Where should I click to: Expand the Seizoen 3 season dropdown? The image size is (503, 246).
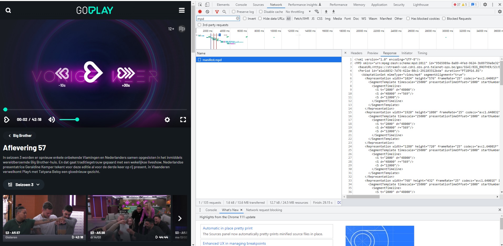click(24, 184)
